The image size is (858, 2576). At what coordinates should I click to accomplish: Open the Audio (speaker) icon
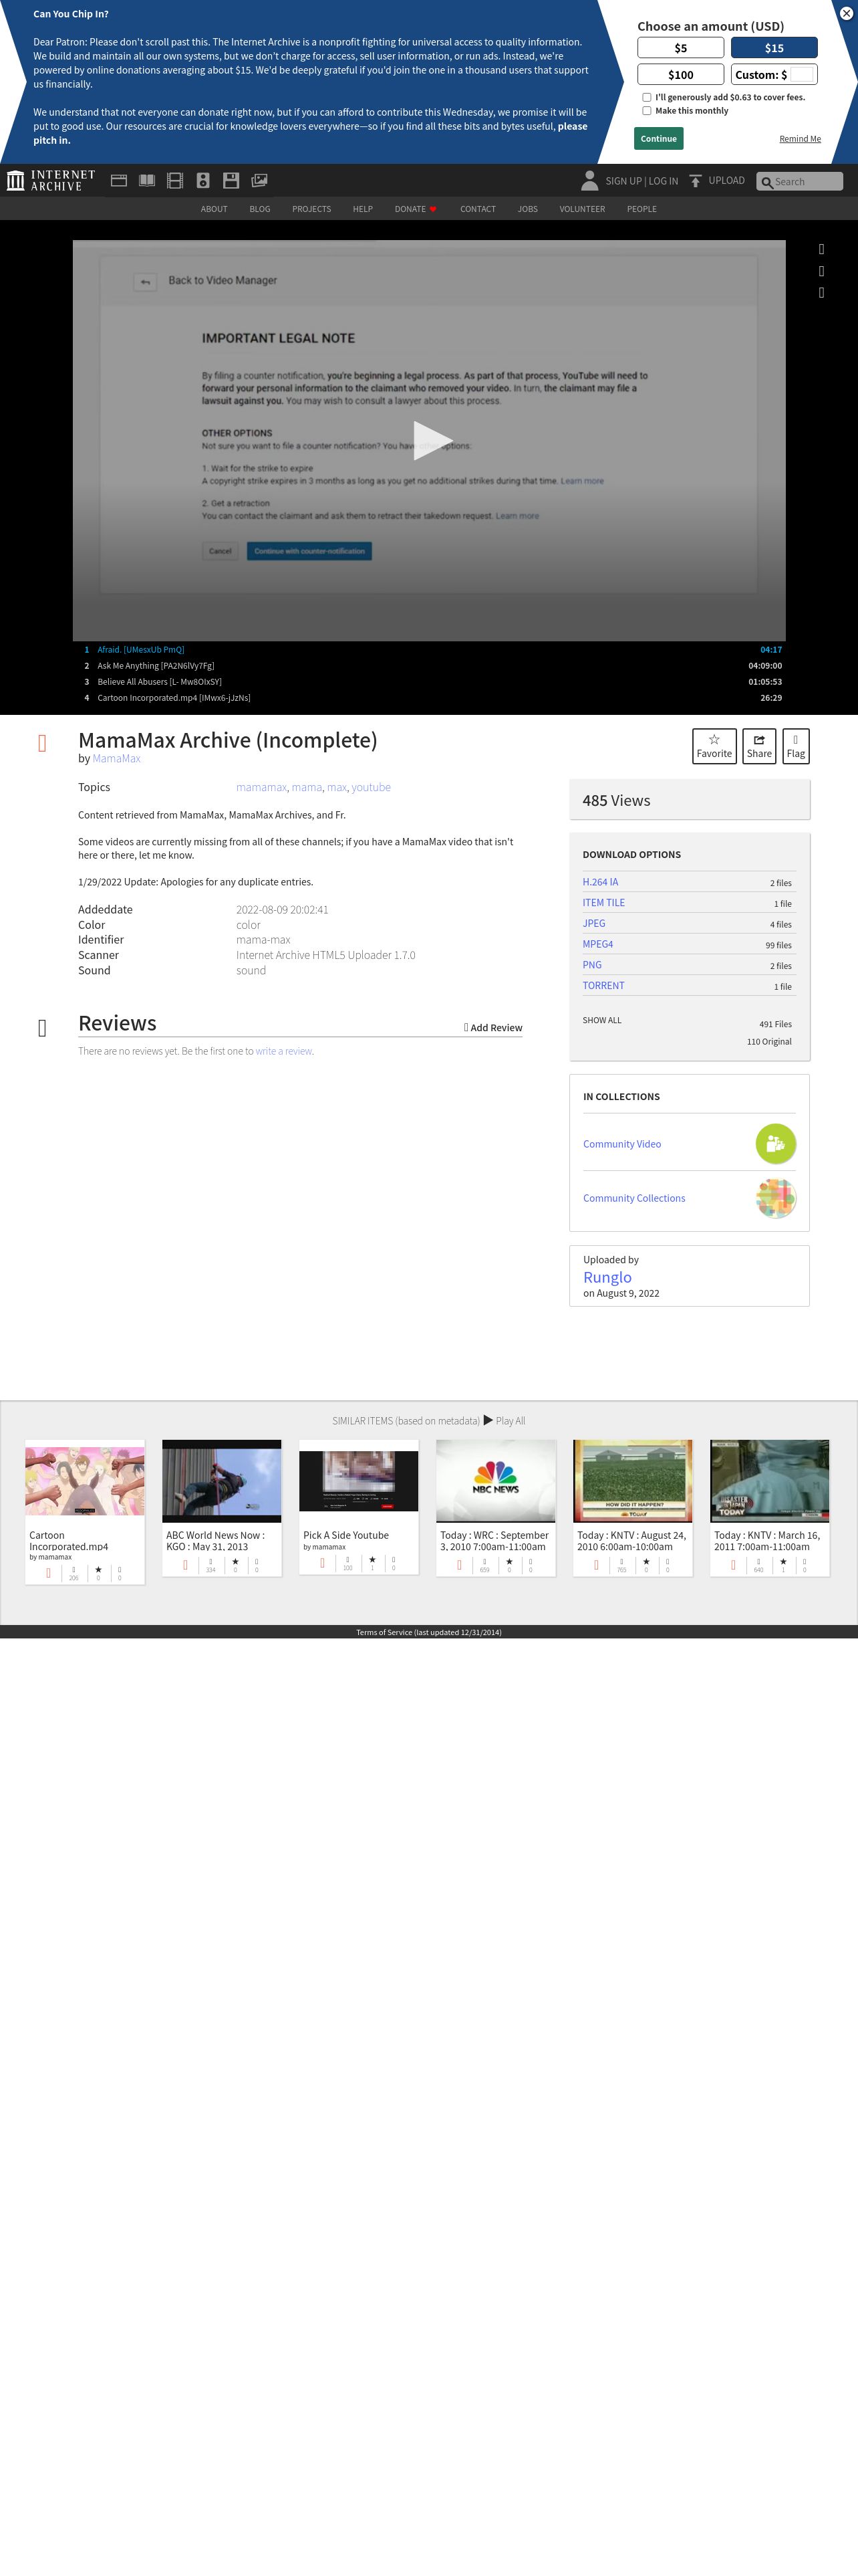point(202,181)
